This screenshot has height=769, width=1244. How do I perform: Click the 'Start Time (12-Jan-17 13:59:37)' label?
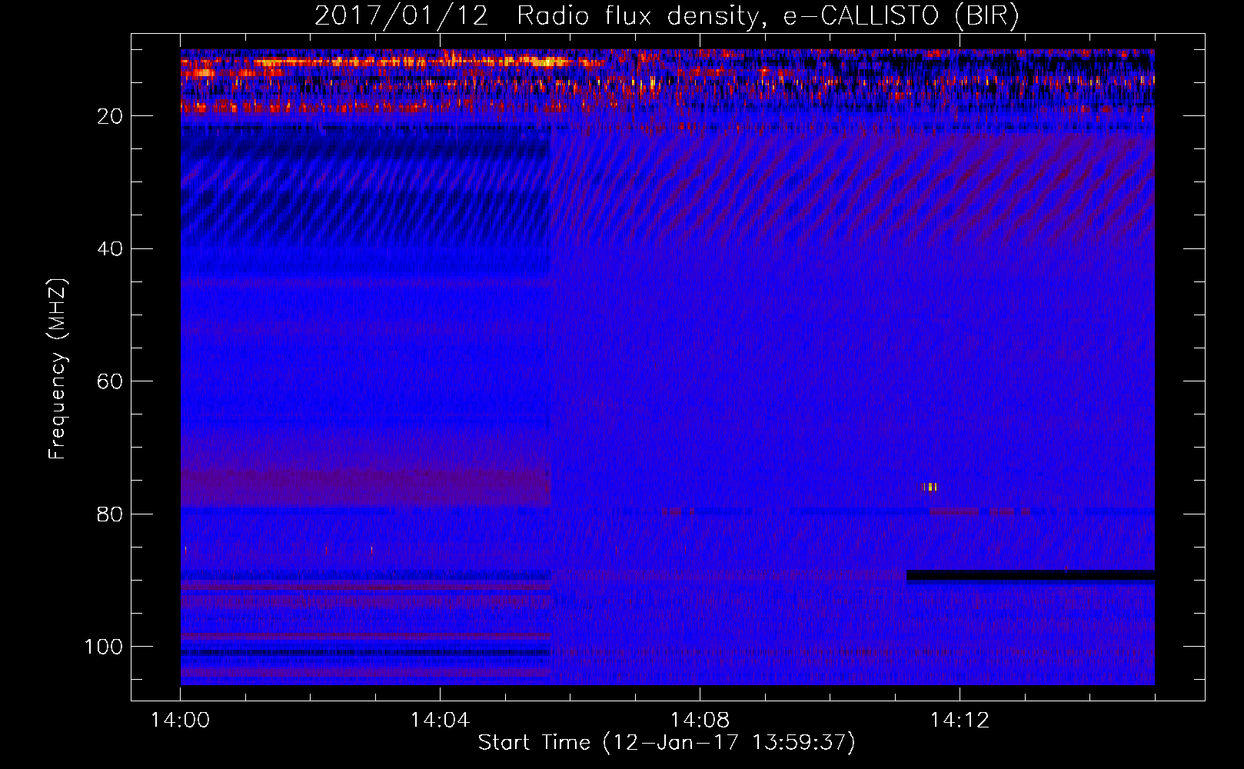tap(667, 743)
